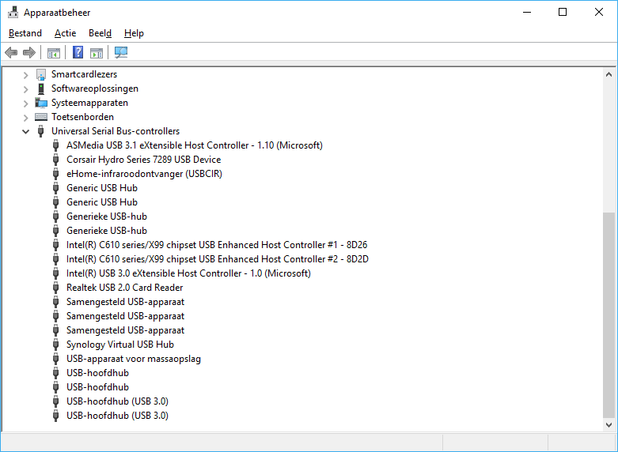This screenshot has width=618, height=452.
Task: Collapse Universal Serial Bus-controllers node
Action: (25, 131)
